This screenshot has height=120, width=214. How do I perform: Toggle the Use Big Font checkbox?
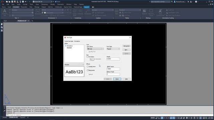coord(88,52)
